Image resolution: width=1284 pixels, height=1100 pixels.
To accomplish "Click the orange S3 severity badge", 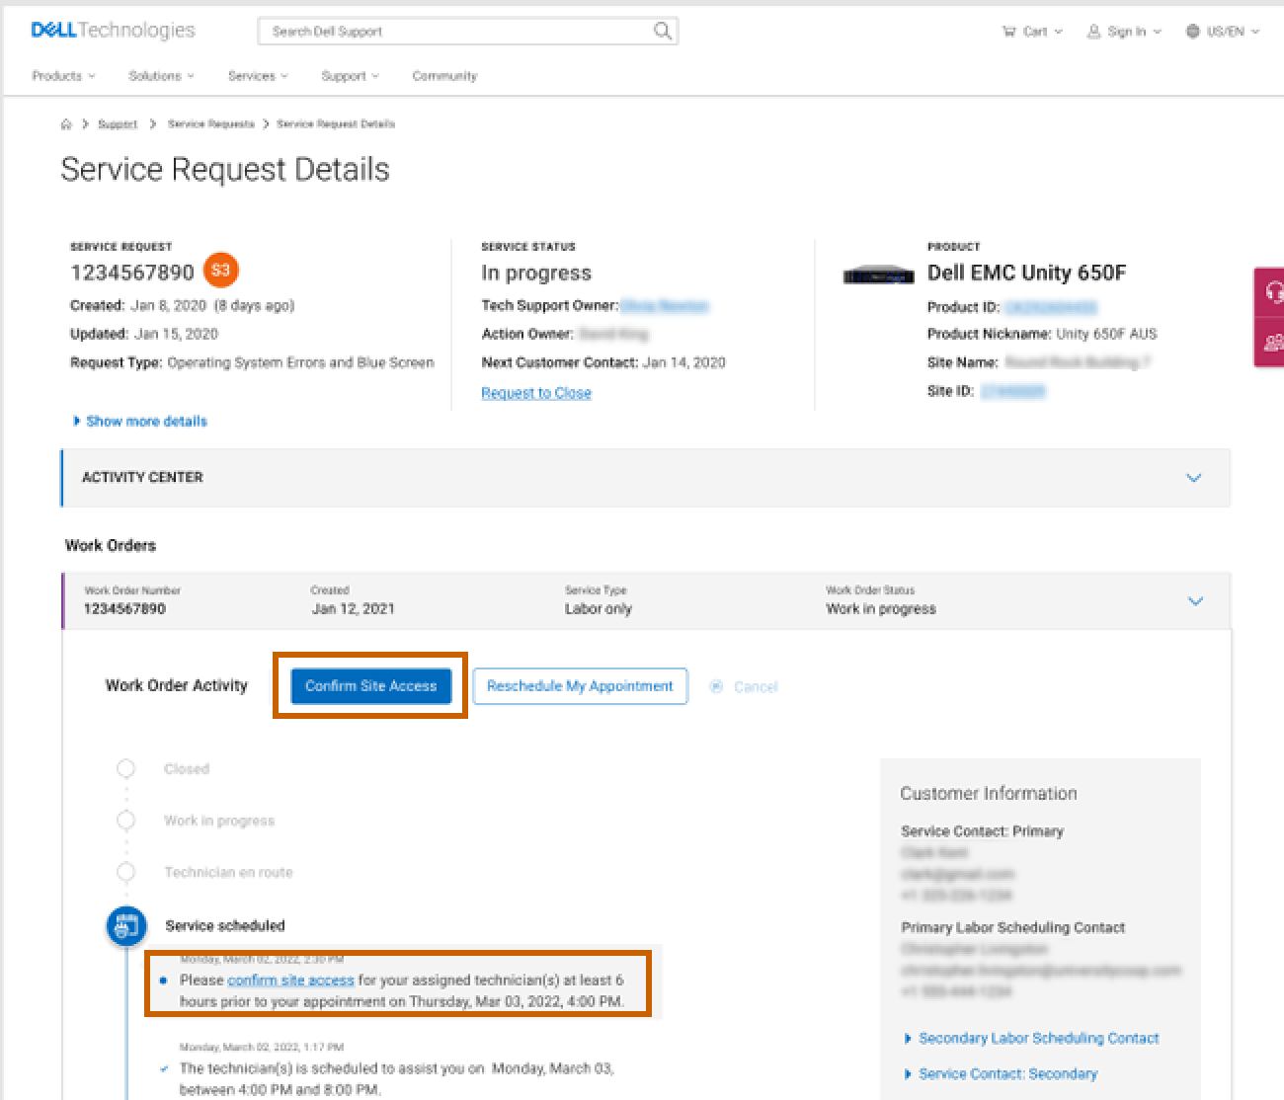I will point(221,271).
